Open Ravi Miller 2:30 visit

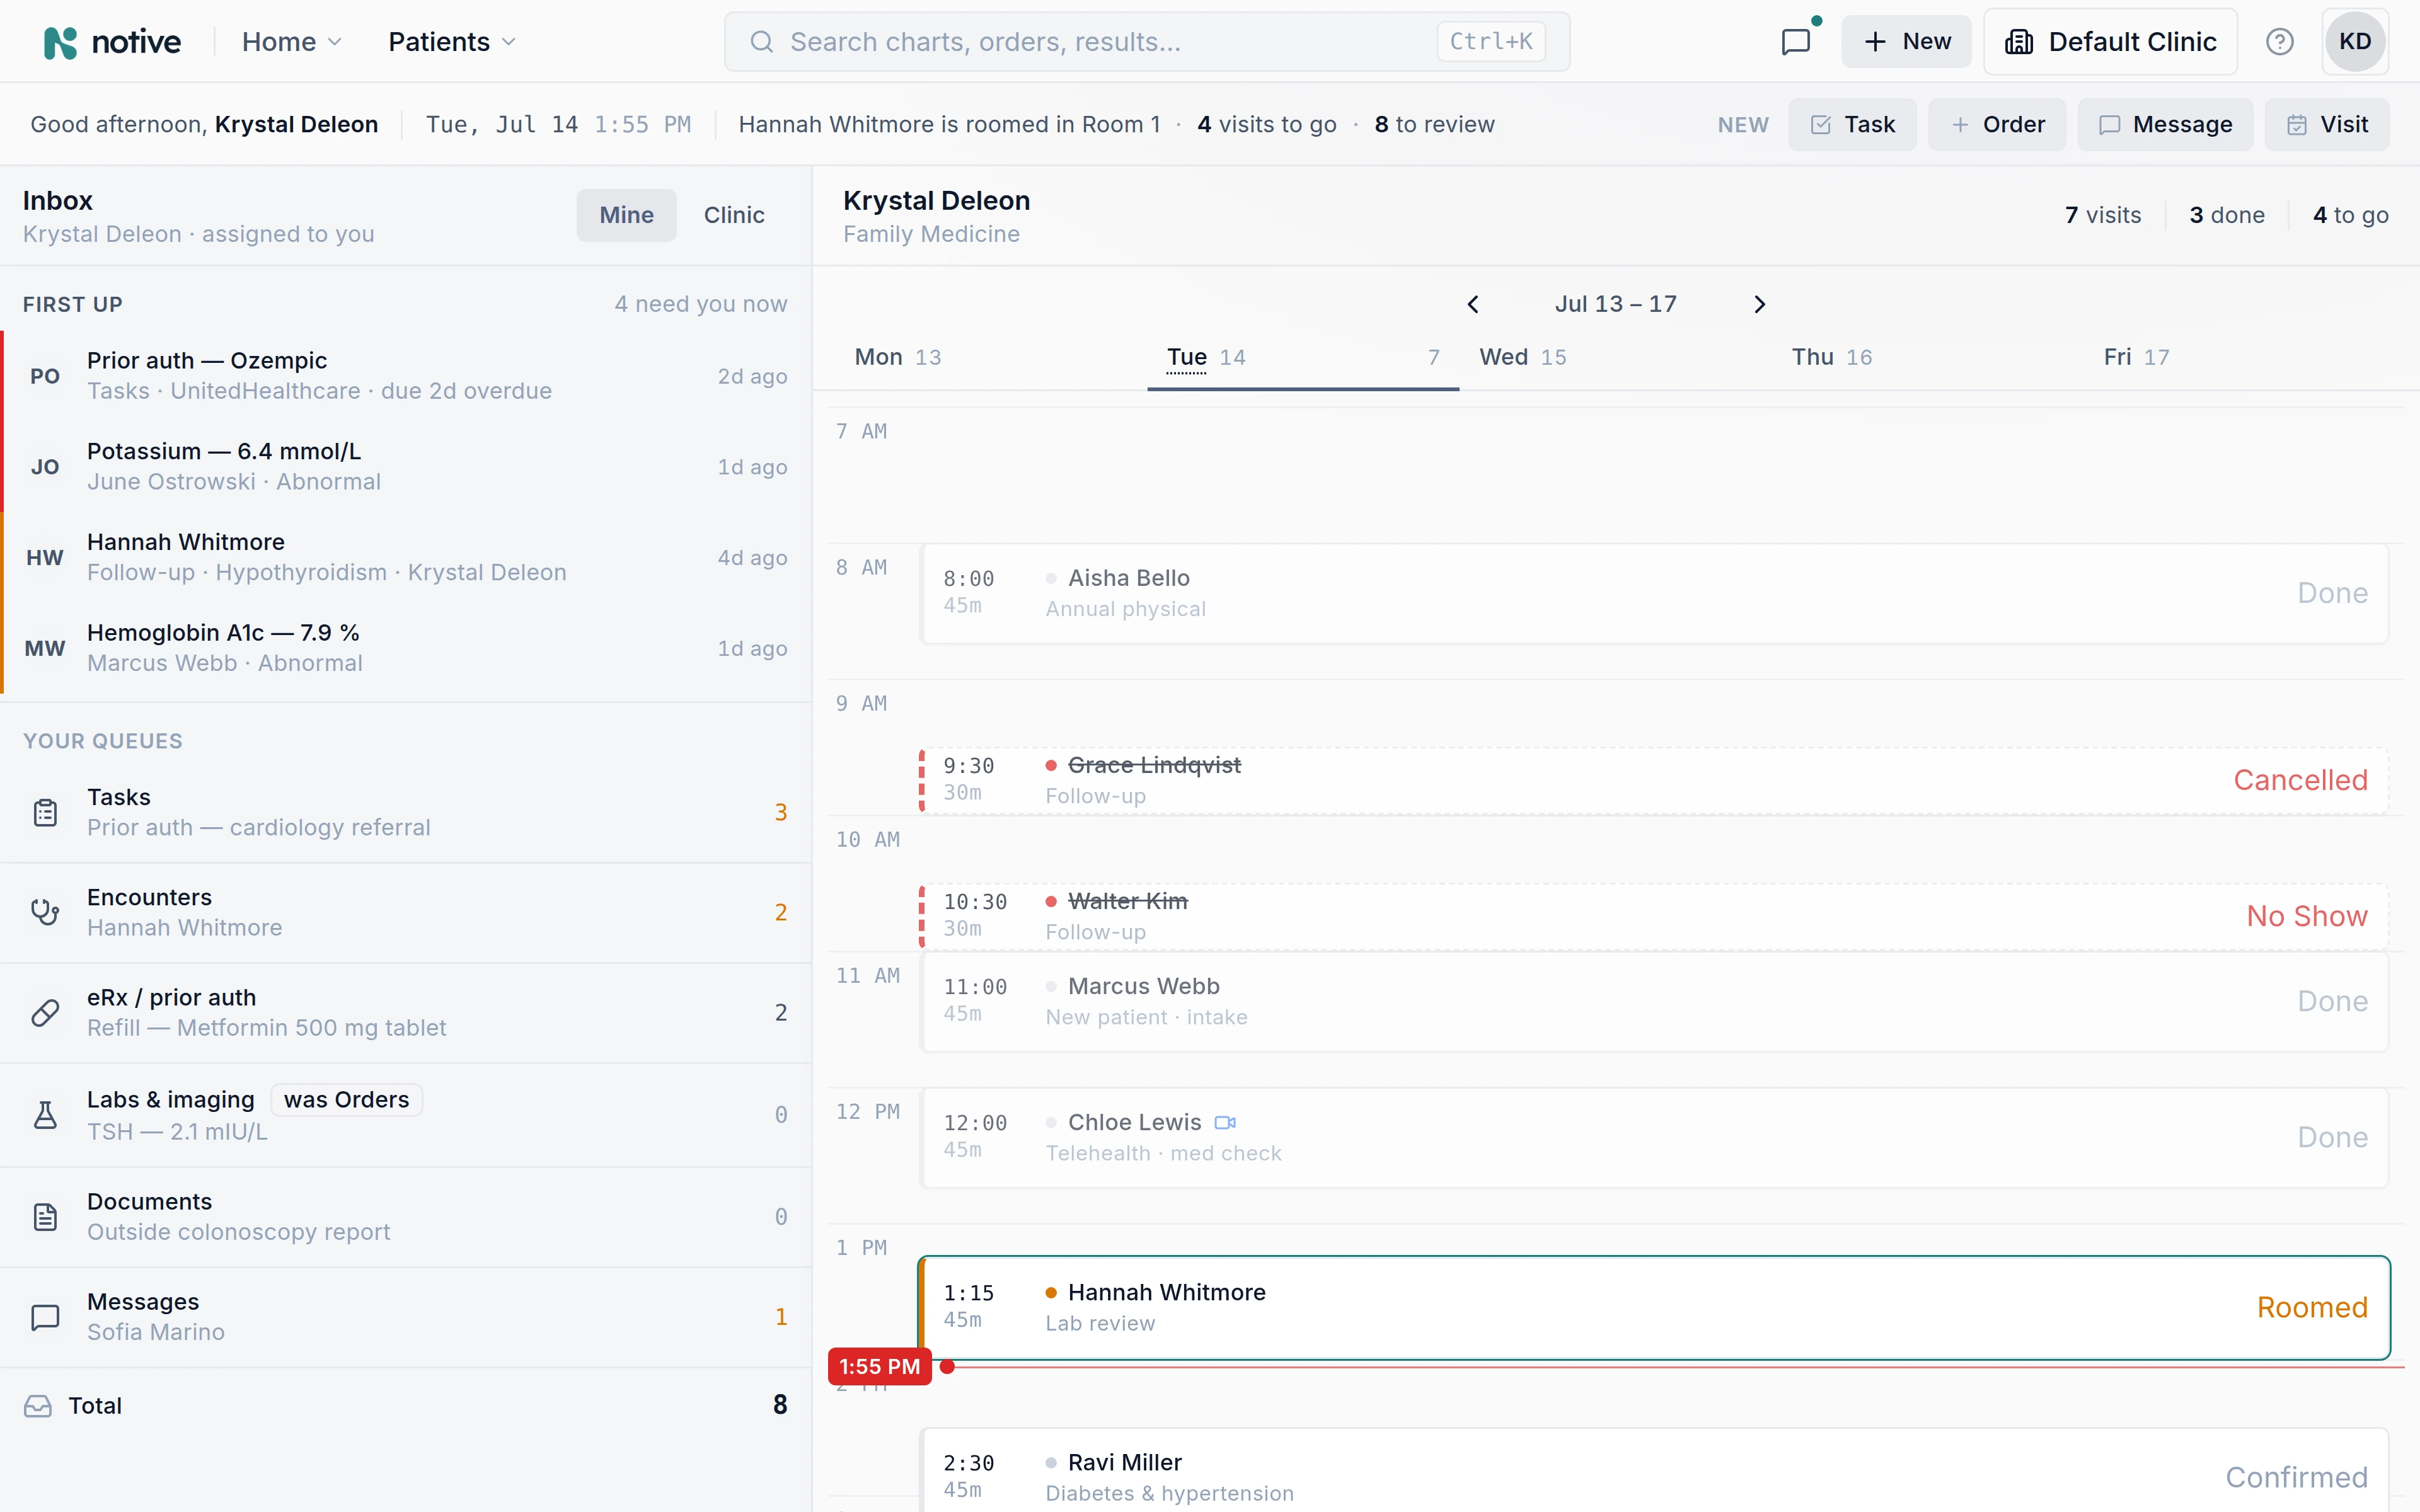[x=1655, y=1471]
